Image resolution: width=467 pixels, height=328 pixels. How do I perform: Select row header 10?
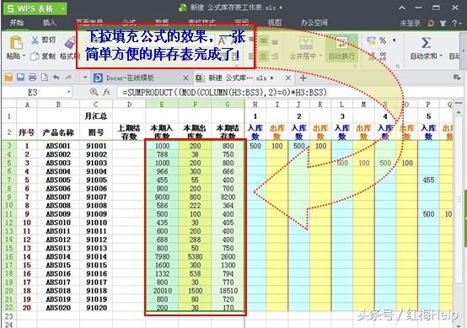(x=9, y=205)
